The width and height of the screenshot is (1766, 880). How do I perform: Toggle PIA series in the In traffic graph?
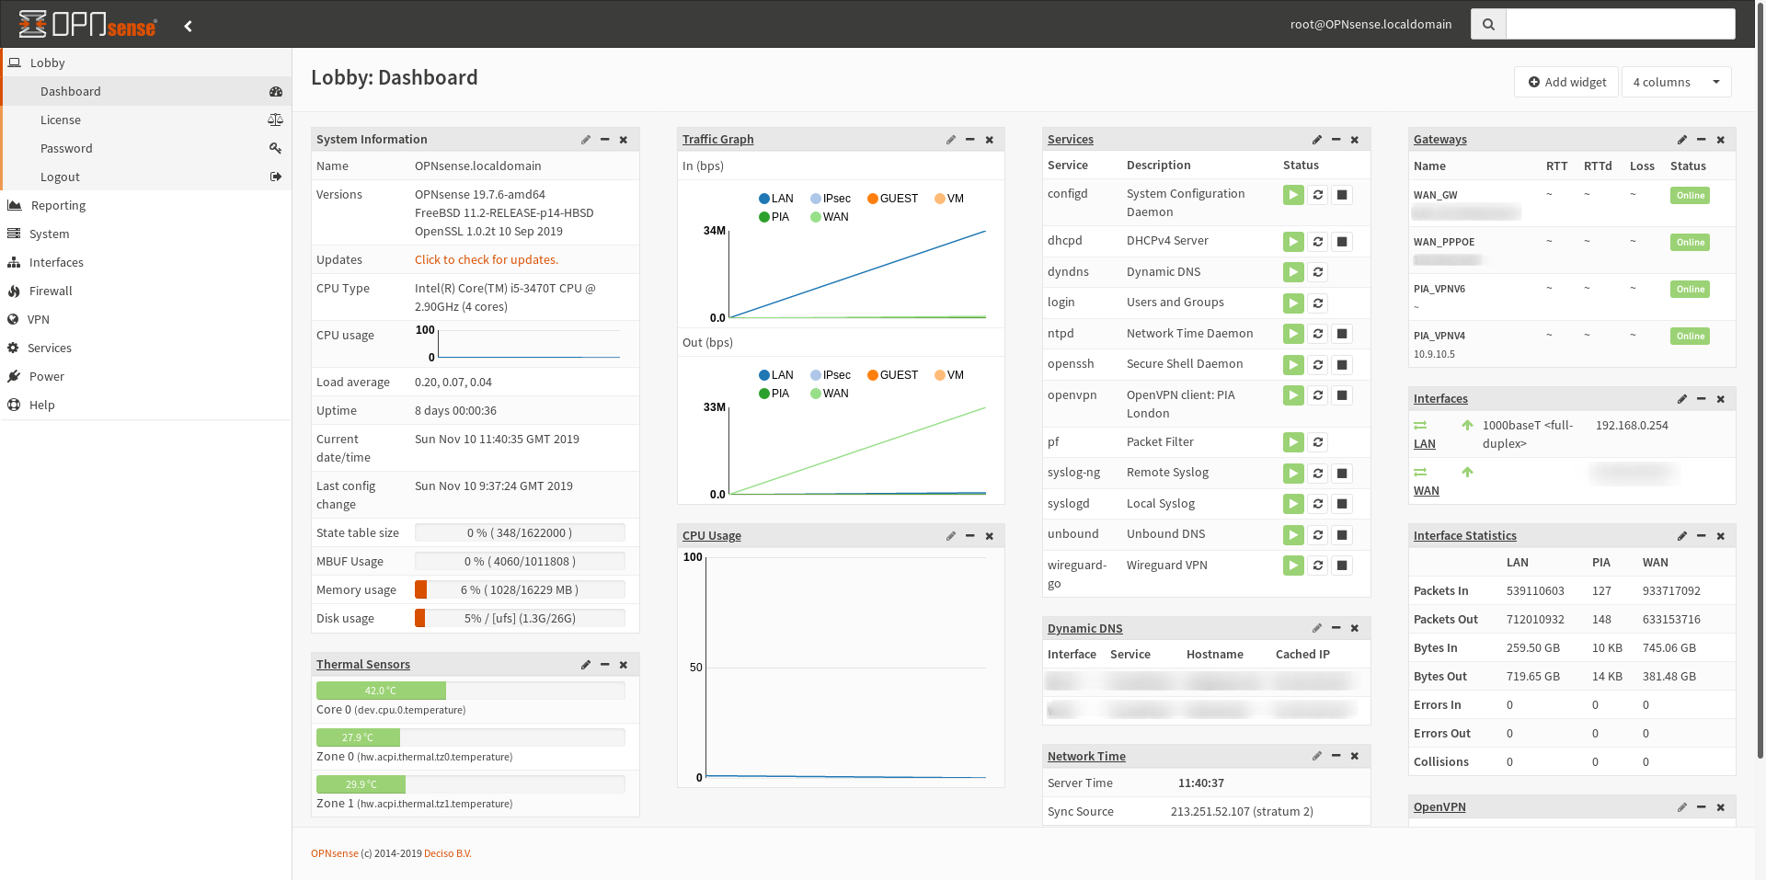774,217
